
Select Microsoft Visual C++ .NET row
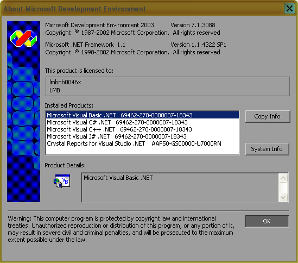pyautogui.click(x=143, y=129)
